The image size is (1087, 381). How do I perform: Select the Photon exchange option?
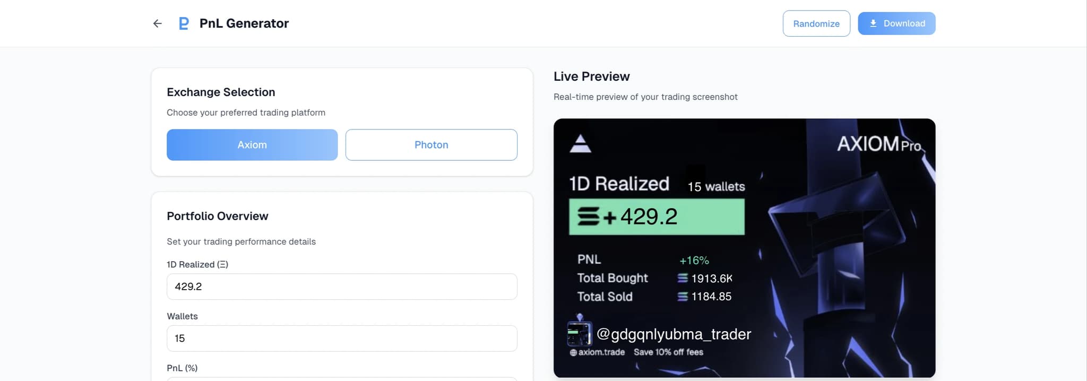tap(432, 145)
